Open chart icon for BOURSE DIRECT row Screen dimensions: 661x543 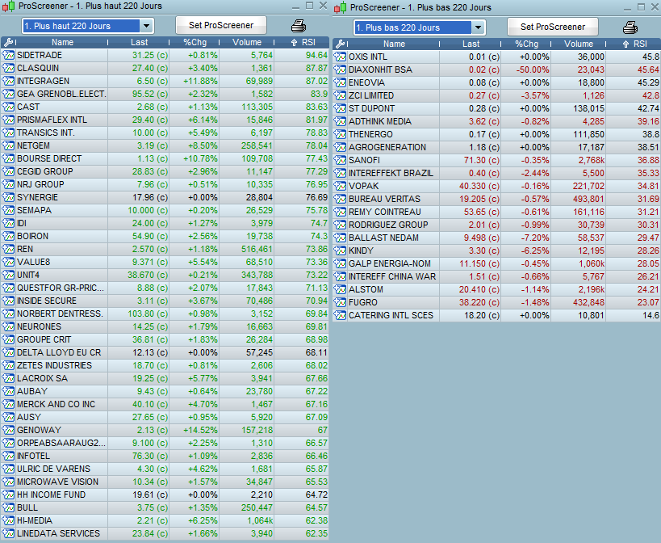coord(8,158)
